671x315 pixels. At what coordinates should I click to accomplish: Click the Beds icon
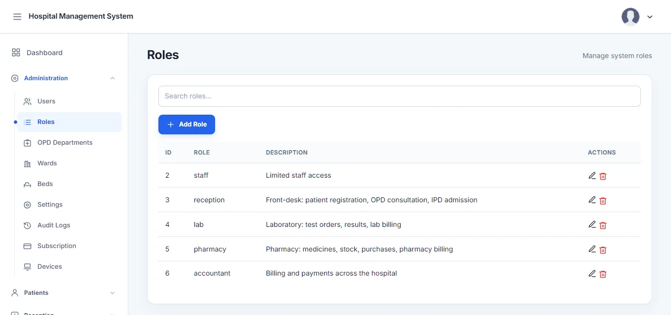(28, 184)
